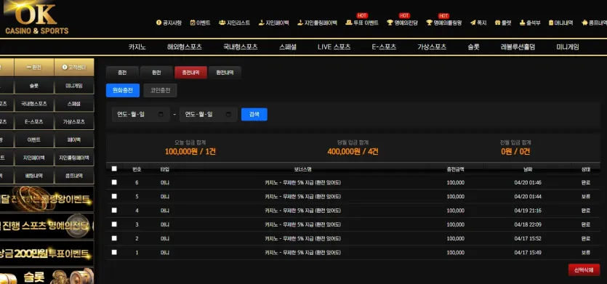
Task: Open 미니게임 in the main menu bar
Action: 568,46
